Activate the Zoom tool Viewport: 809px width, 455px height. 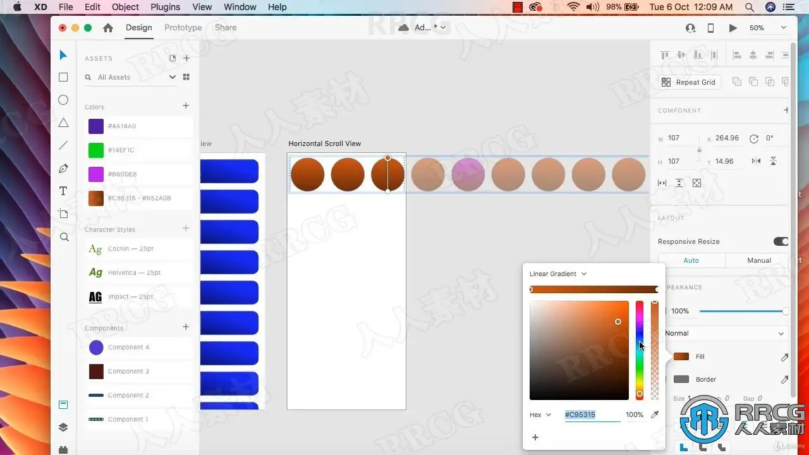coord(64,237)
